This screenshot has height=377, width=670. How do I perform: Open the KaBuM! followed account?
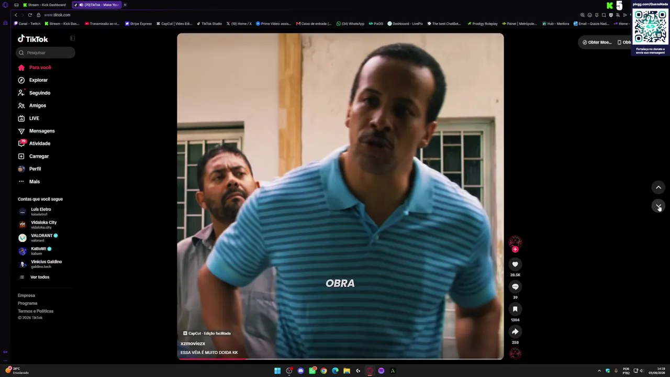pyautogui.click(x=35, y=251)
